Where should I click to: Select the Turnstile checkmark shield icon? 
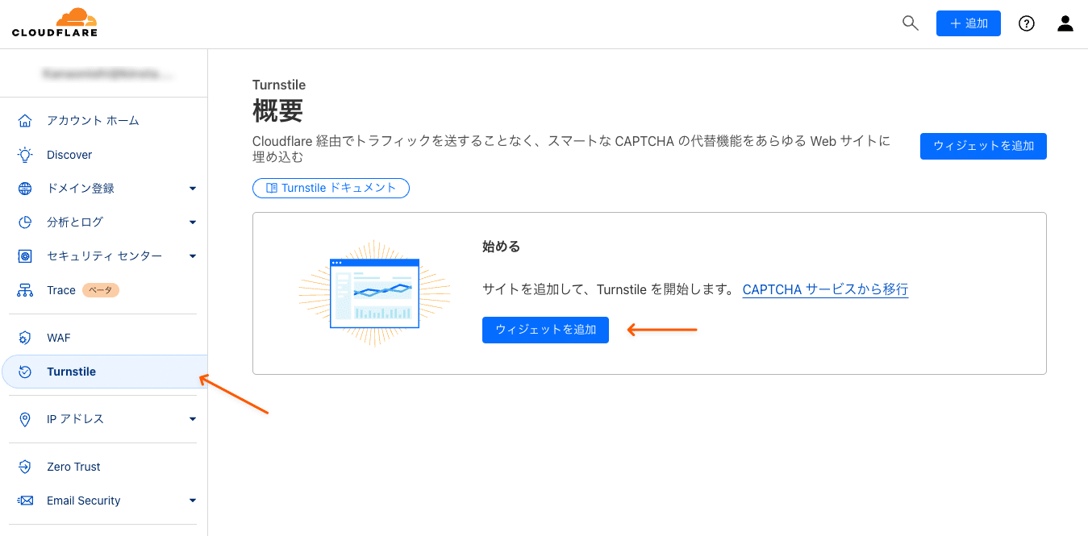[24, 371]
